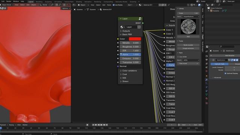The image size is (240, 135).
Task: Open the Output properties tab icon
Action: point(207,60)
